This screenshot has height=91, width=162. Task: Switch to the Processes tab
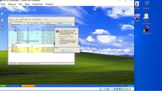pyautogui.click(x=11, y=21)
